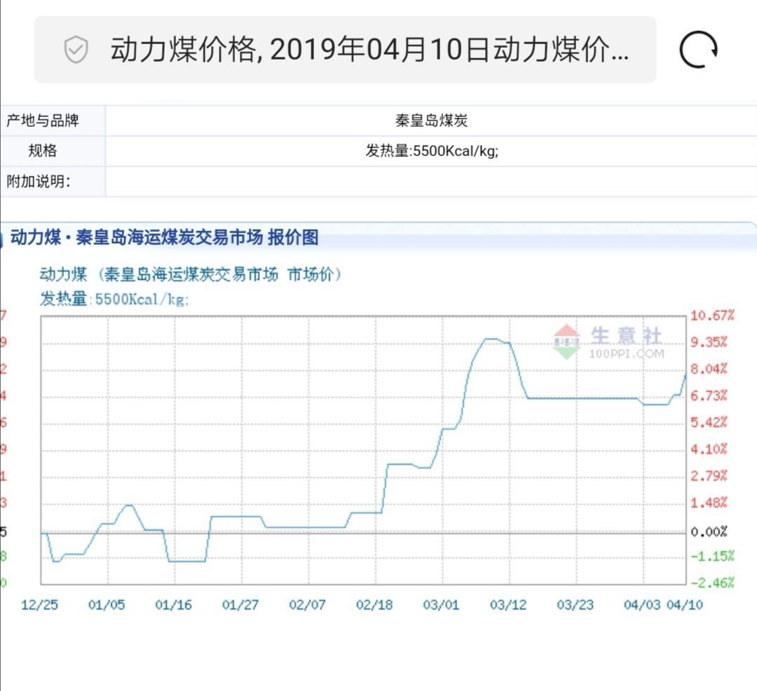Tap the 01/16 date label
This screenshot has width=757, height=691.
(173, 605)
